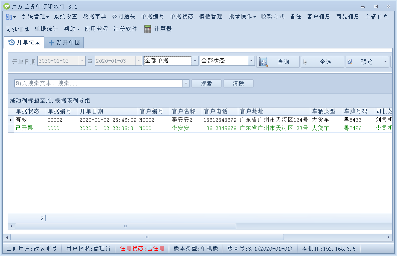Click phone cell 13612345678
The width and height of the screenshot is (397, 256).
pyautogui.click(x=220, y=128)
